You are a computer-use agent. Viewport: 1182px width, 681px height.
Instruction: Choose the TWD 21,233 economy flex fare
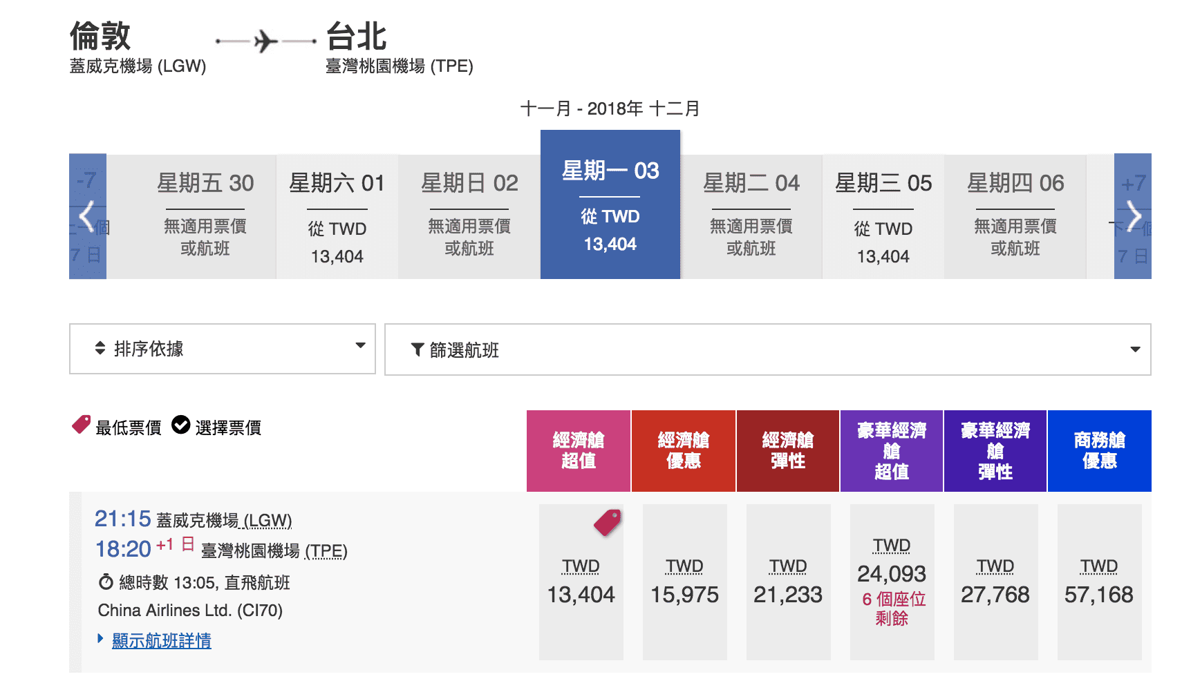(x=789, y=582)
